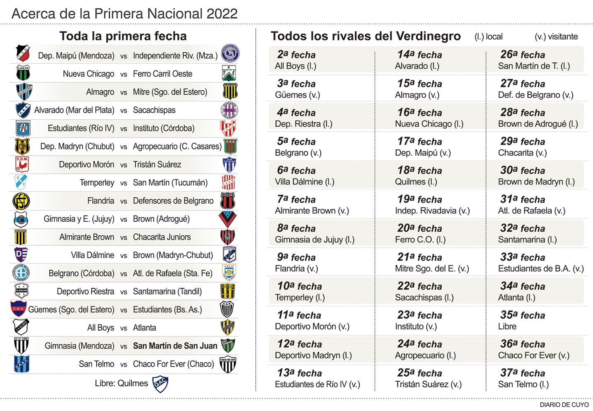This screenshot has width=593, height=411.
Task: Select the 35ª fecha Libre cell
Action: [x=537, y=321]
